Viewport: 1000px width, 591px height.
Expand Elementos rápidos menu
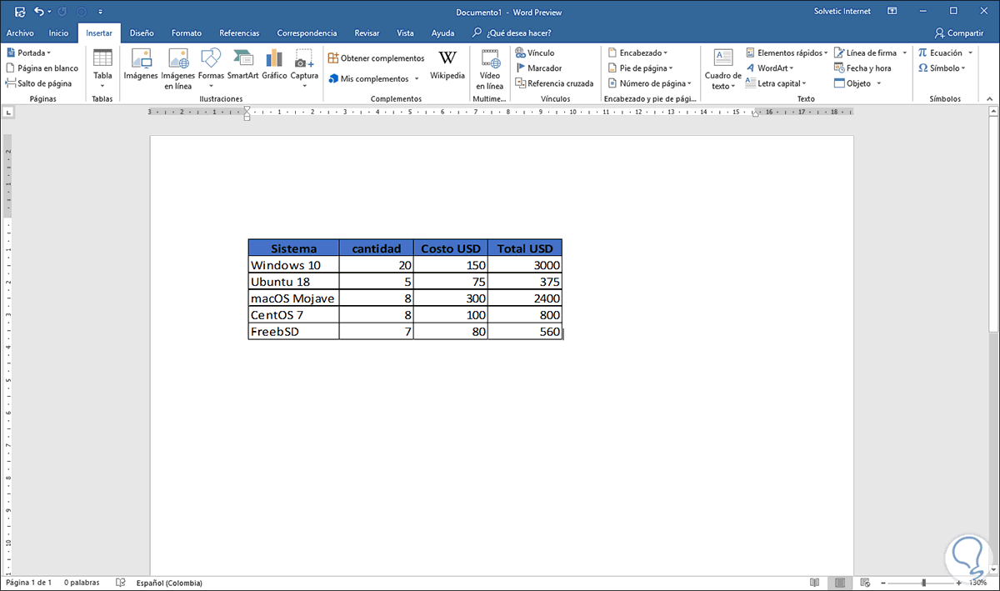[787, 53]
